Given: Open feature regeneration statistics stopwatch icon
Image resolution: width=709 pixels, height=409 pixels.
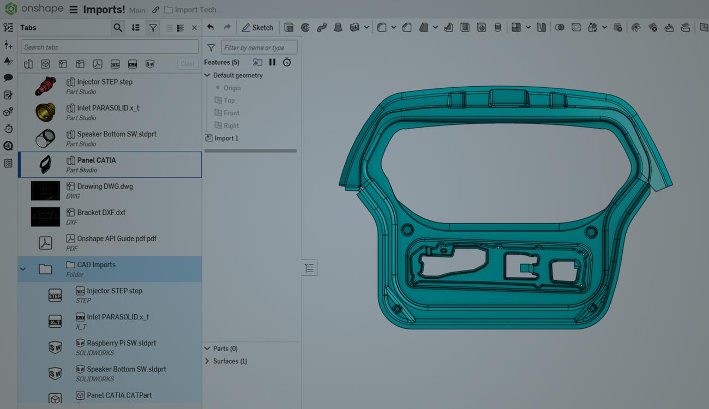Looking at the screenshot, I should (287, 62).
